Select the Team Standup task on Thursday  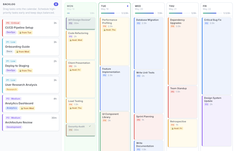(x=183, y=102)
